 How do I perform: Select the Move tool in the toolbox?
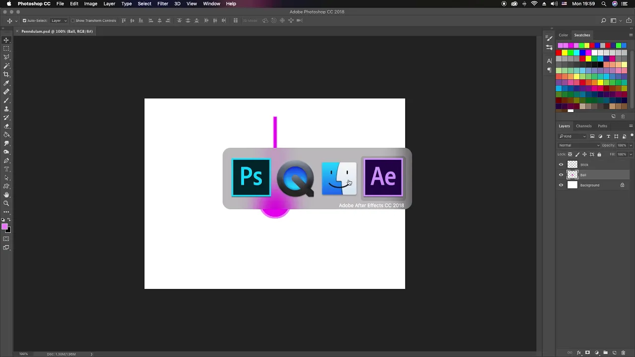click(6, 40)
